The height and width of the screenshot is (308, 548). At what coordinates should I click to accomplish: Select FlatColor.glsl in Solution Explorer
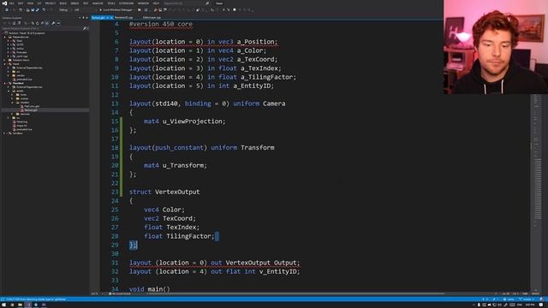[32, 106]
